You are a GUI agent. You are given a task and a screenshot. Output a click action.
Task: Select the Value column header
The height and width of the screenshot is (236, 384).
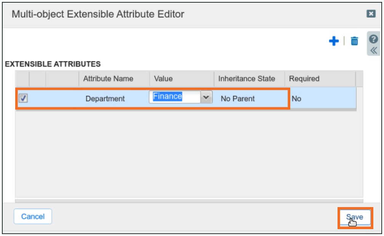pyautogui.click(x=163, y=79)
